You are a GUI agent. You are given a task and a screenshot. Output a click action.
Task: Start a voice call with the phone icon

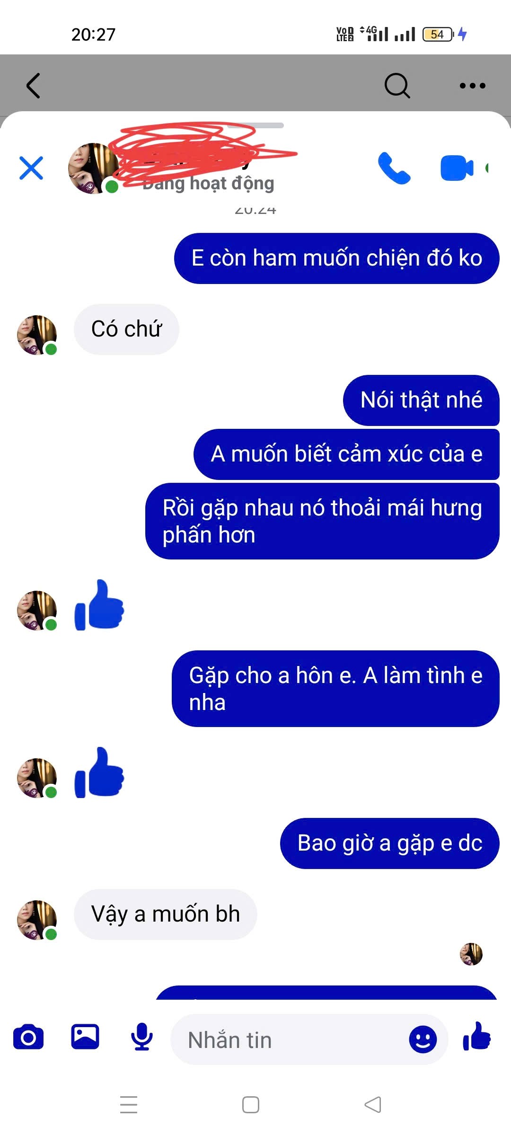click(x=394, y=168)
